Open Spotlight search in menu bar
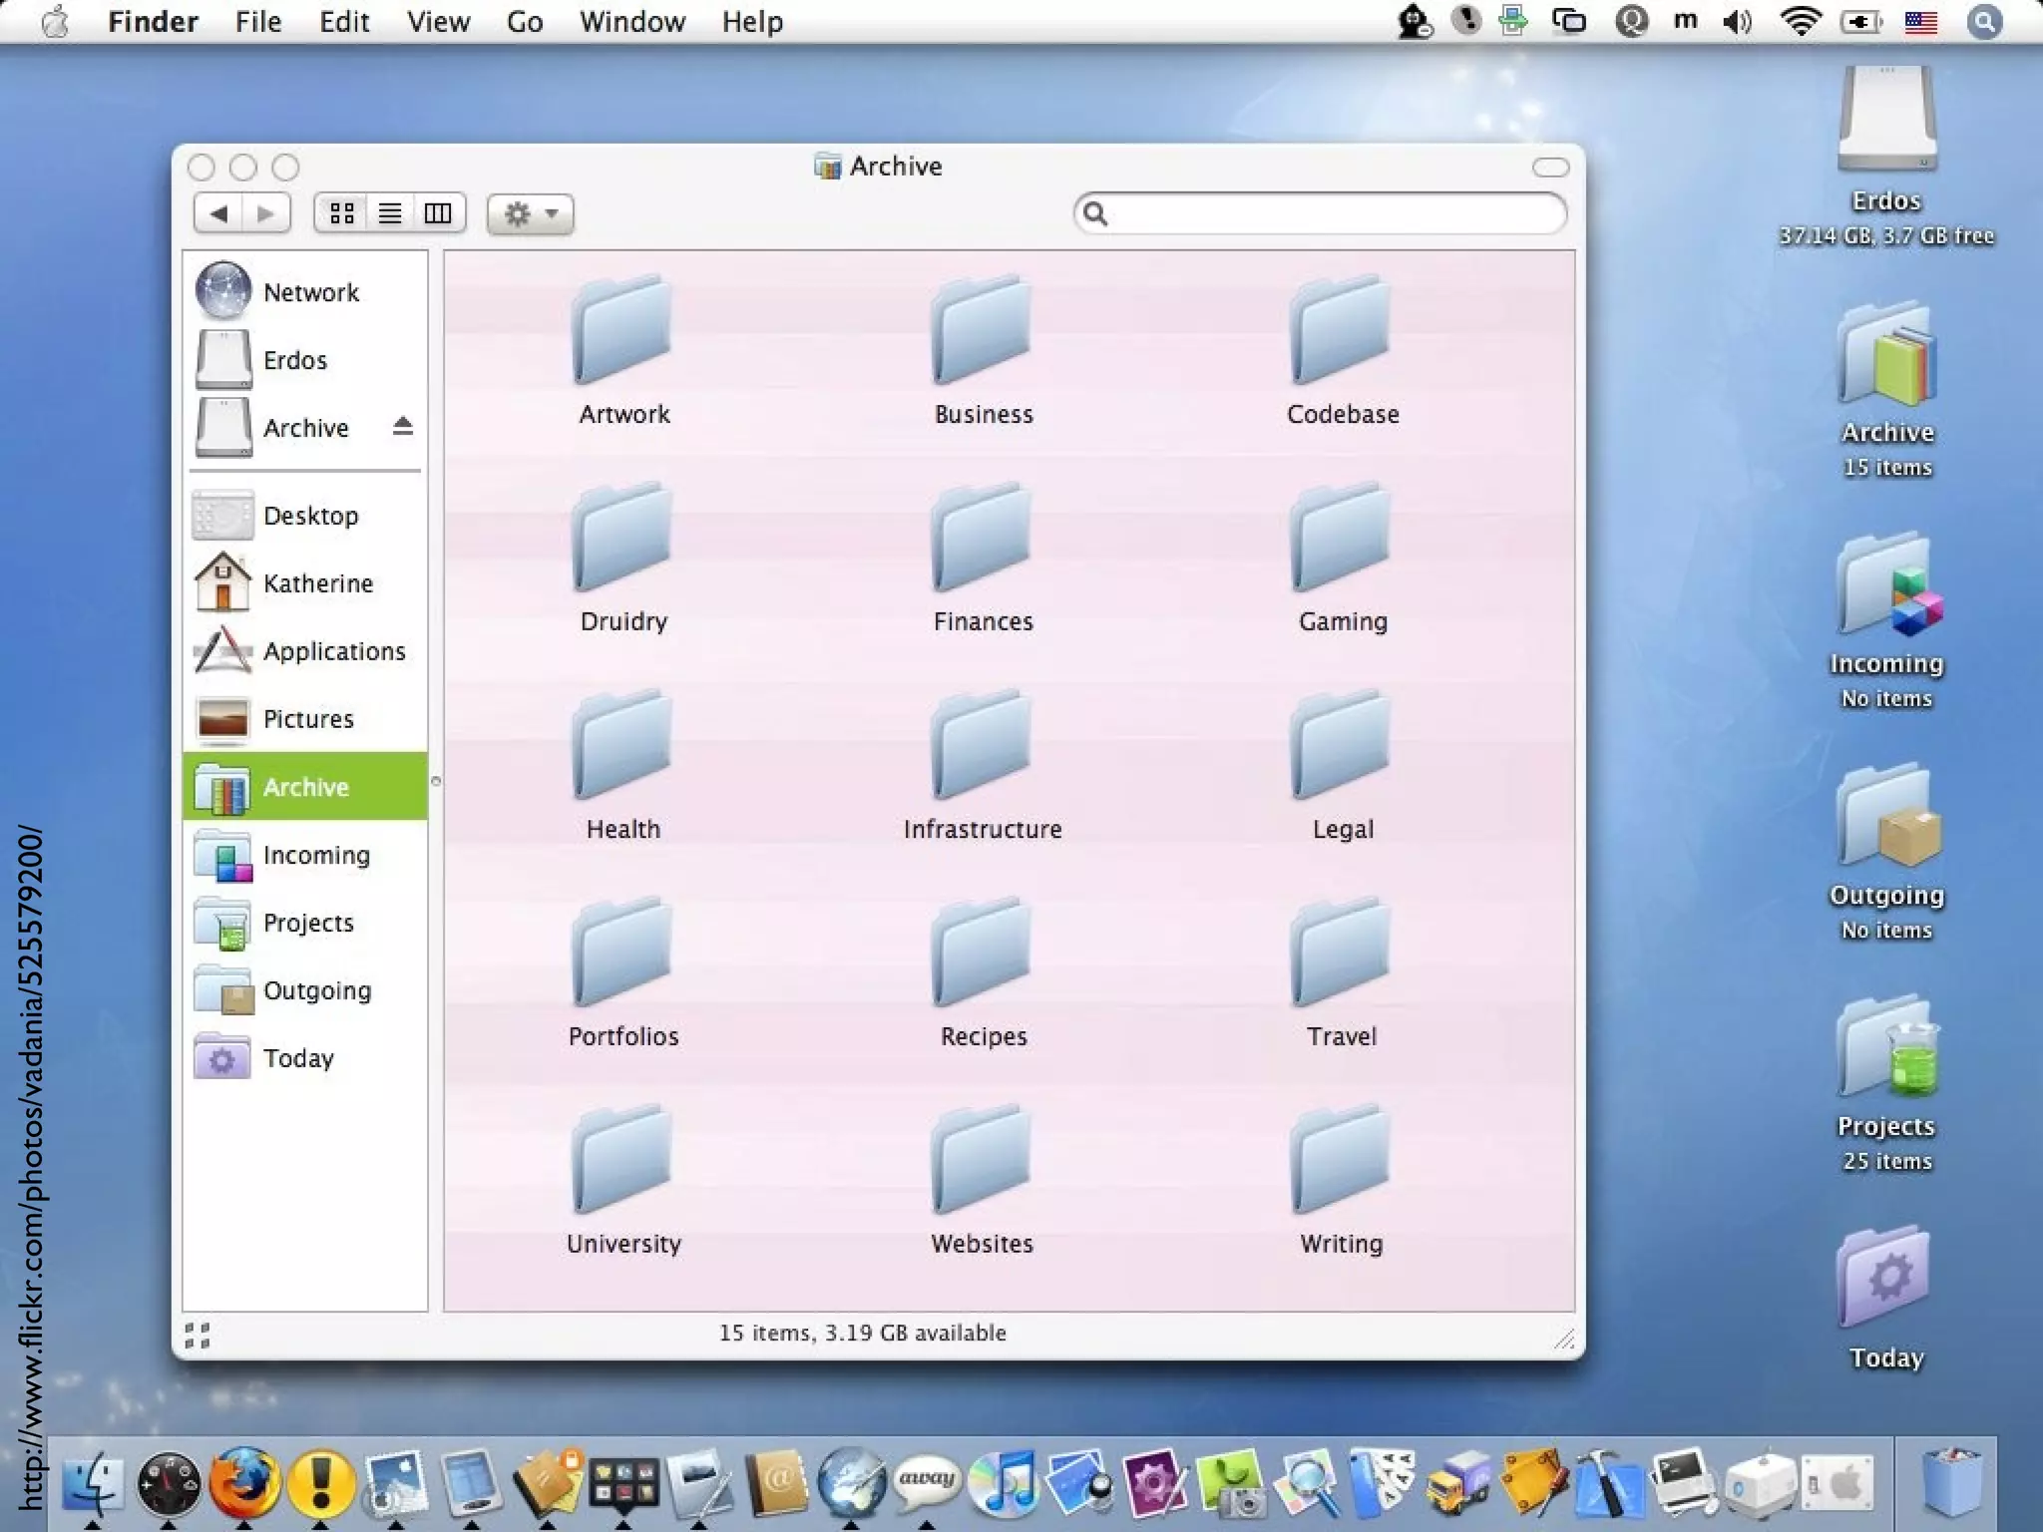The height and width of the screenshot is (1532, 2043). (x=1984, y=21)
